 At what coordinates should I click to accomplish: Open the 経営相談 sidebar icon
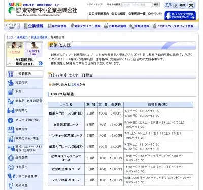[11, 83]
